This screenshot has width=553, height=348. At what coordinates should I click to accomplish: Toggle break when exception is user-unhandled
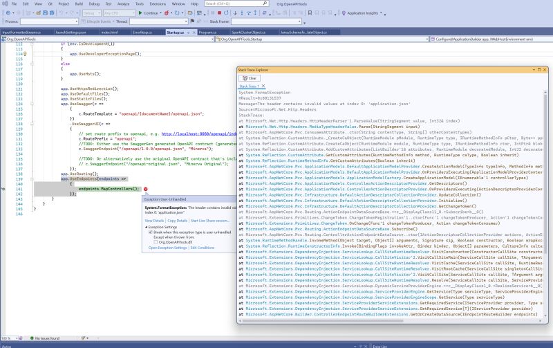coord(150,232)
